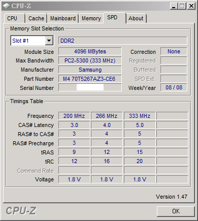Select the 4096 MBytes module size value
This screenshot has width=198, height=221.
tap(90, 51)
